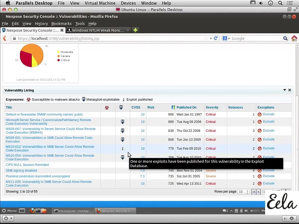Reload the page with the refresh icon
This screenshot has height=224, width=299.
(x=216, y=38)
